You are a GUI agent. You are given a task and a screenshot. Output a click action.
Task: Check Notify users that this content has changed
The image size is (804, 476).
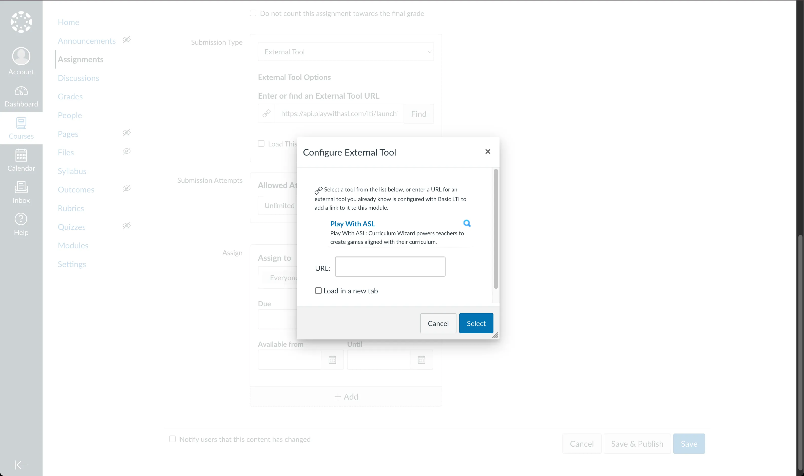pyautogui.click(x=173, y=439)
